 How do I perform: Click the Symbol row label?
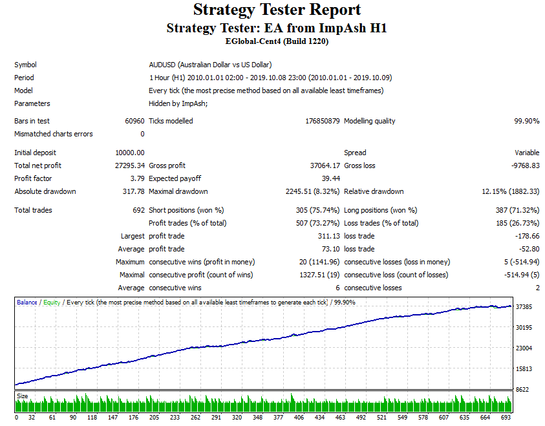(x=25, y=65)
